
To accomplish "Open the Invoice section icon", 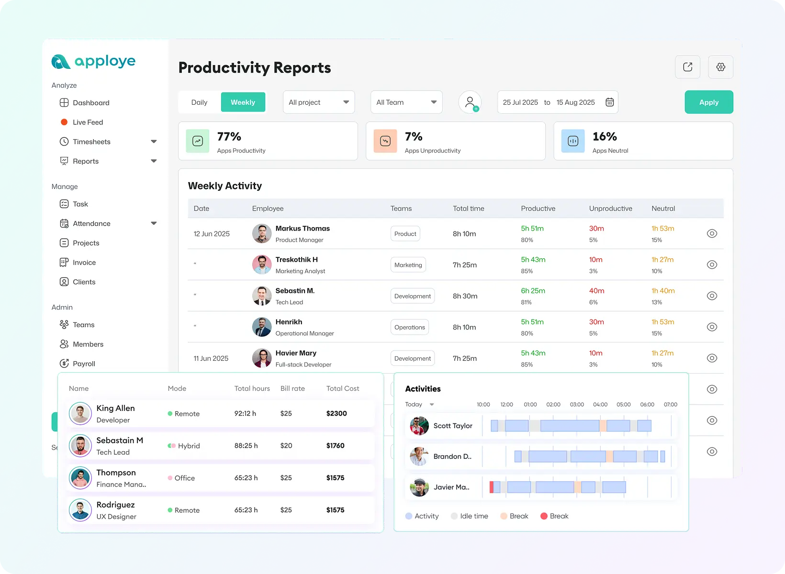I will 64,262.
